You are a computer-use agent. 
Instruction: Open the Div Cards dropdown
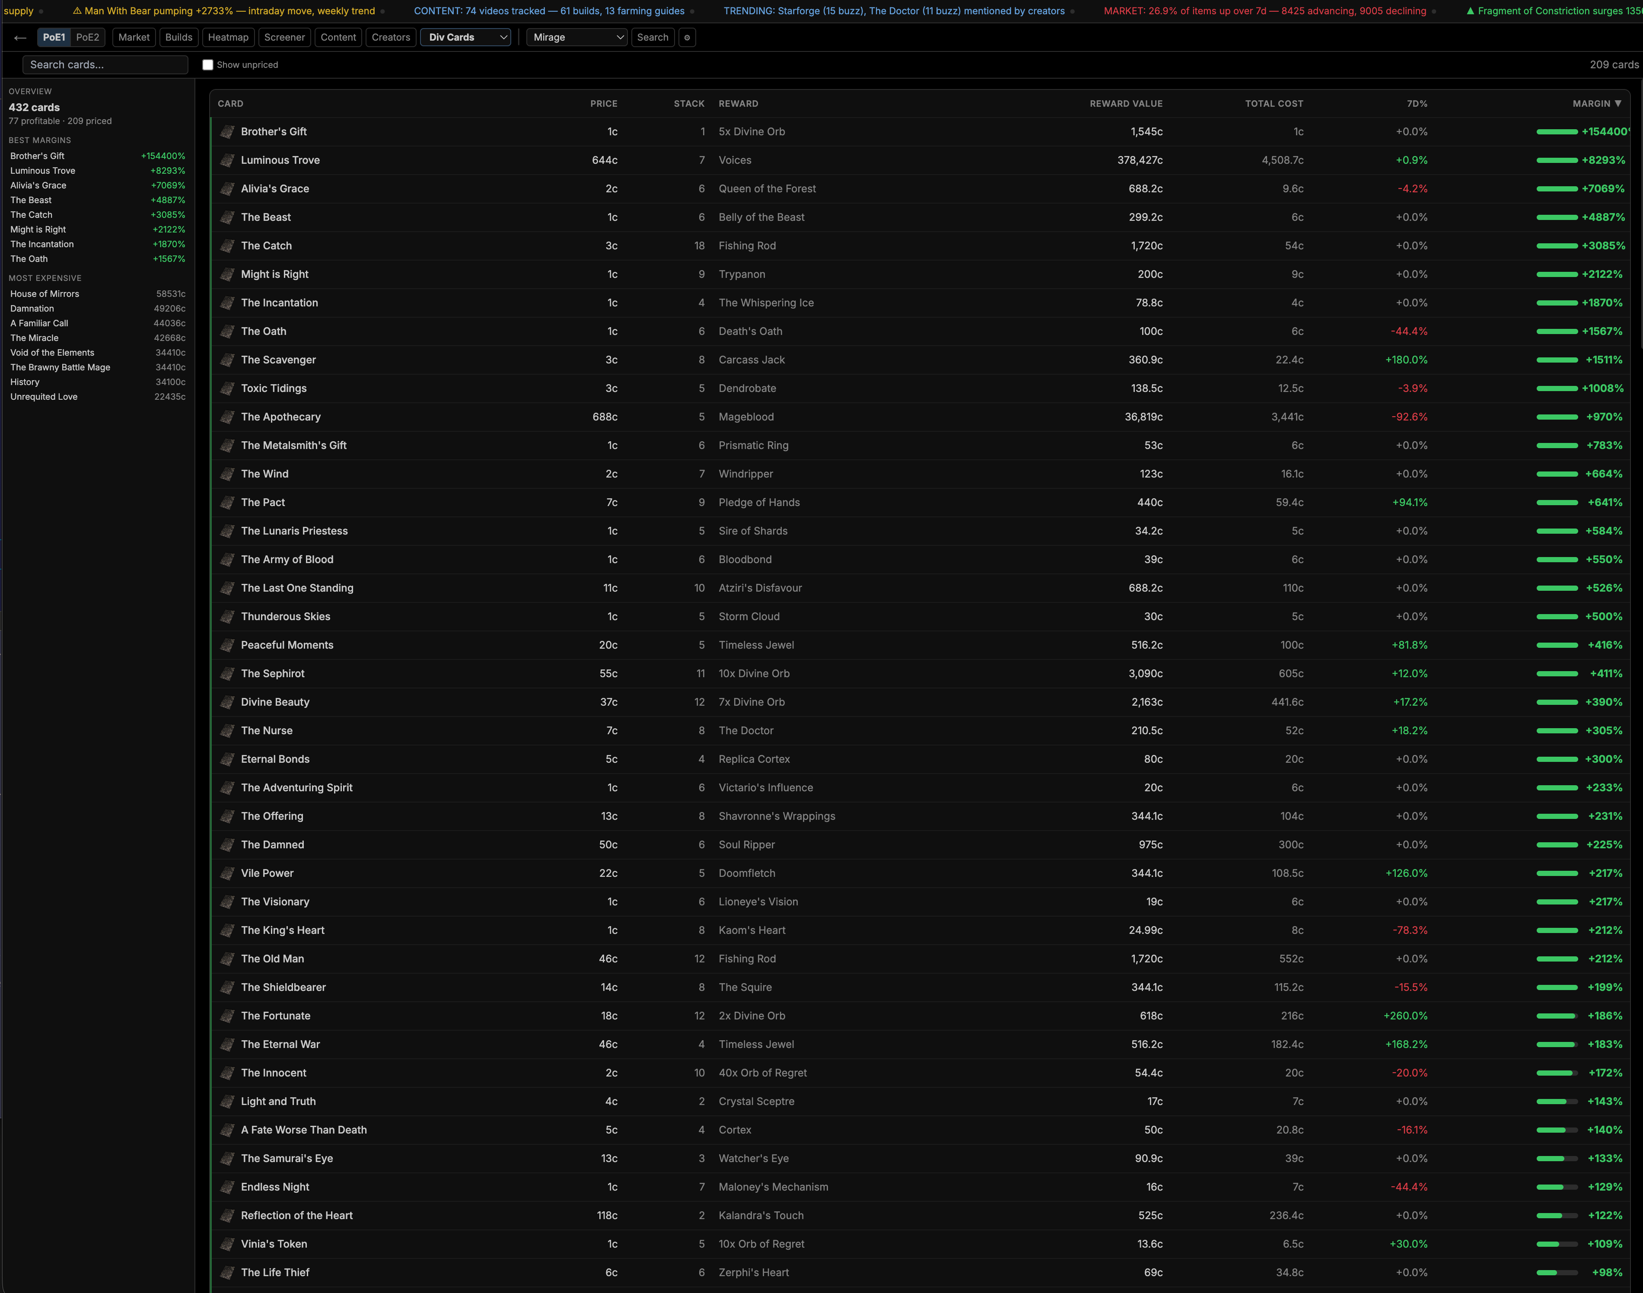pos(466,37)
